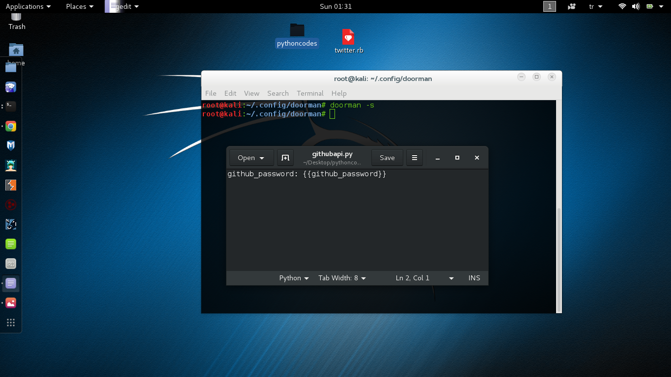The height and width of the screenshot is (377, 671).
Task: Launch Google Chrome from the dock
Action: (x=11, y=127)
